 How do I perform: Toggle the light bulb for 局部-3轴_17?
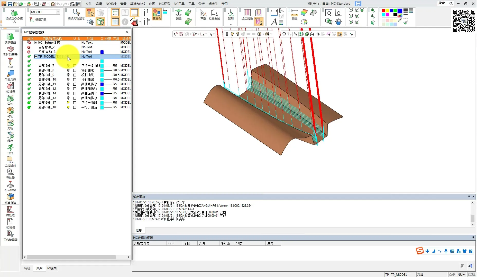pyautogui.click(x=68, y=103)
